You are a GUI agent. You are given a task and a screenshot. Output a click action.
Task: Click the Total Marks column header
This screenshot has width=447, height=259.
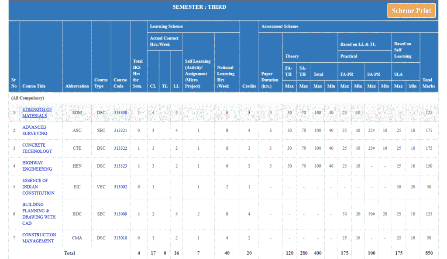(428, 83)
